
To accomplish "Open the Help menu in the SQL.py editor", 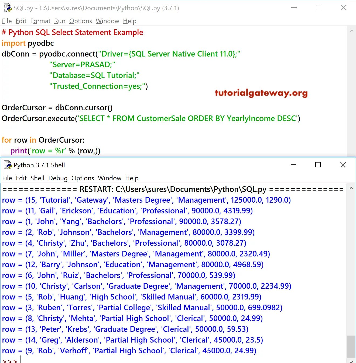I will point(129,21).
